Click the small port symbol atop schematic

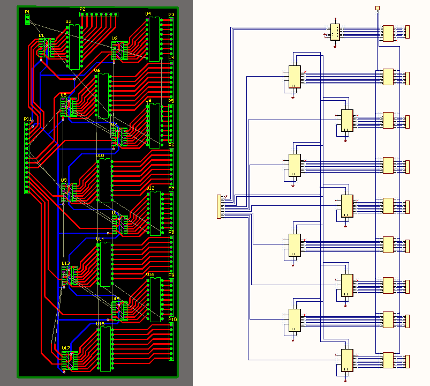click(x=378, y=8)
